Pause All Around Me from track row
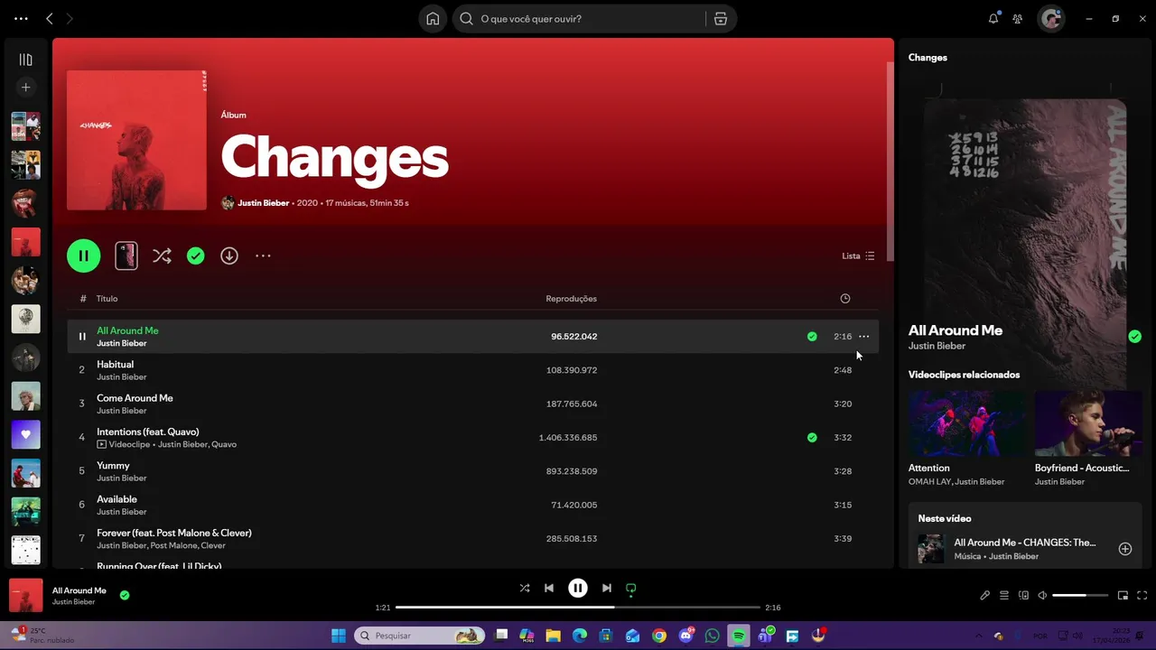 [82, 336]
